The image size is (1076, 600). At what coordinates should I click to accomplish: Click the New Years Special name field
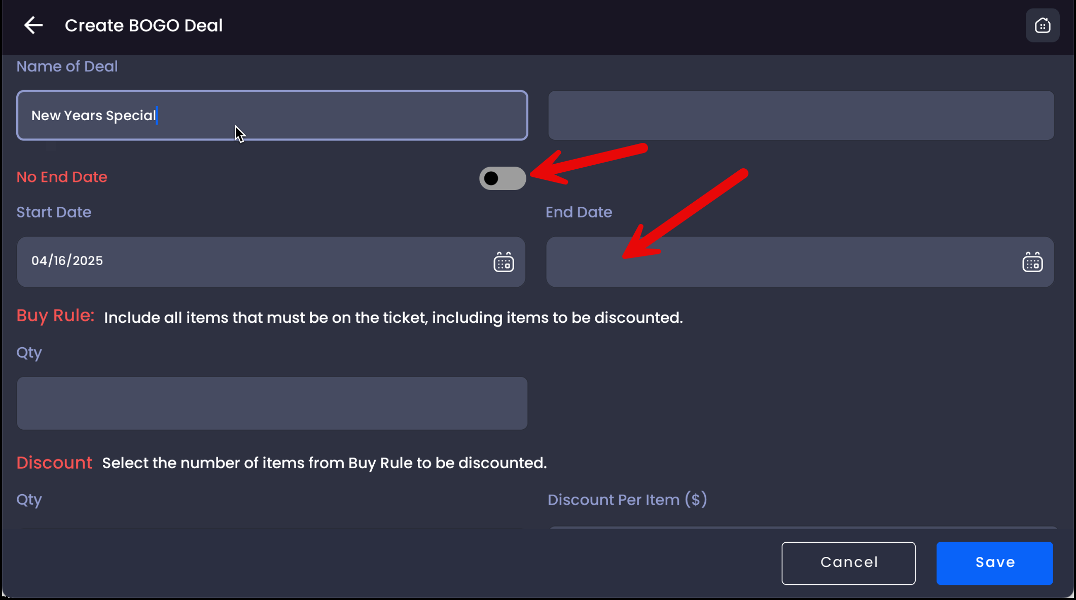[x=272, y=116]
